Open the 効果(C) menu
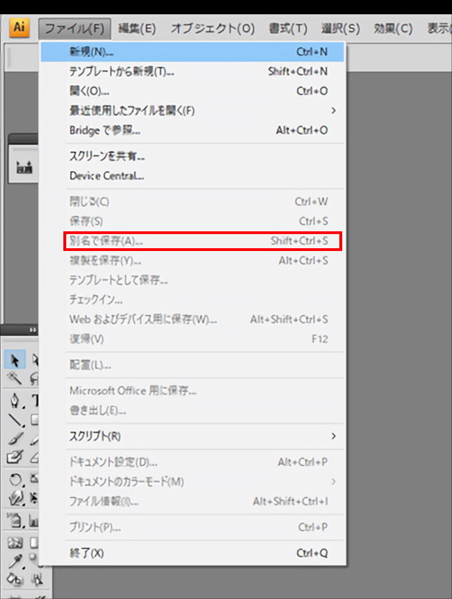Viewport: 452px width, 599px height. pos(393,29)
